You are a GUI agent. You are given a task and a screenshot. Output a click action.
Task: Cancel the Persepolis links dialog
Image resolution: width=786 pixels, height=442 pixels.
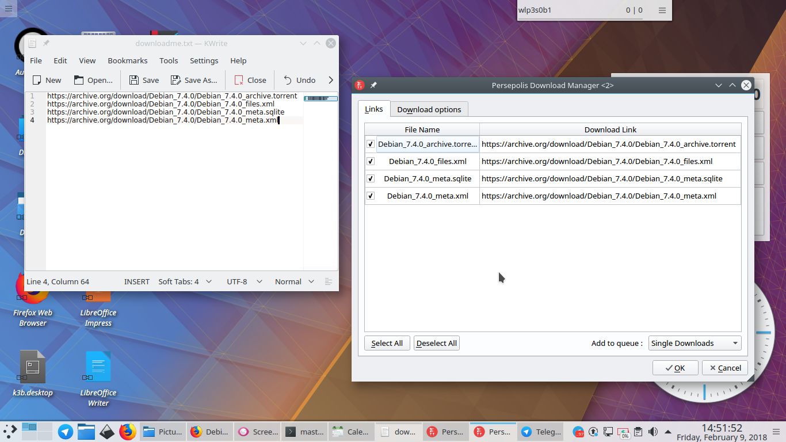(x=725, y=368)
